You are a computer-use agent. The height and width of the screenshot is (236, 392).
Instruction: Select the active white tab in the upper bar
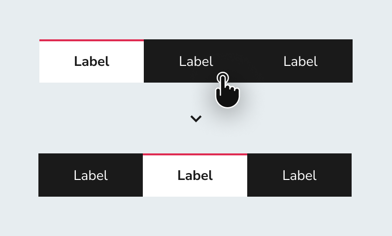(x=92, y=61)
